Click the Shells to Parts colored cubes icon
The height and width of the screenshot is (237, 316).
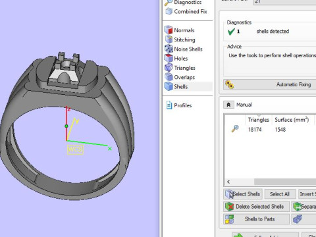[229, 219]
